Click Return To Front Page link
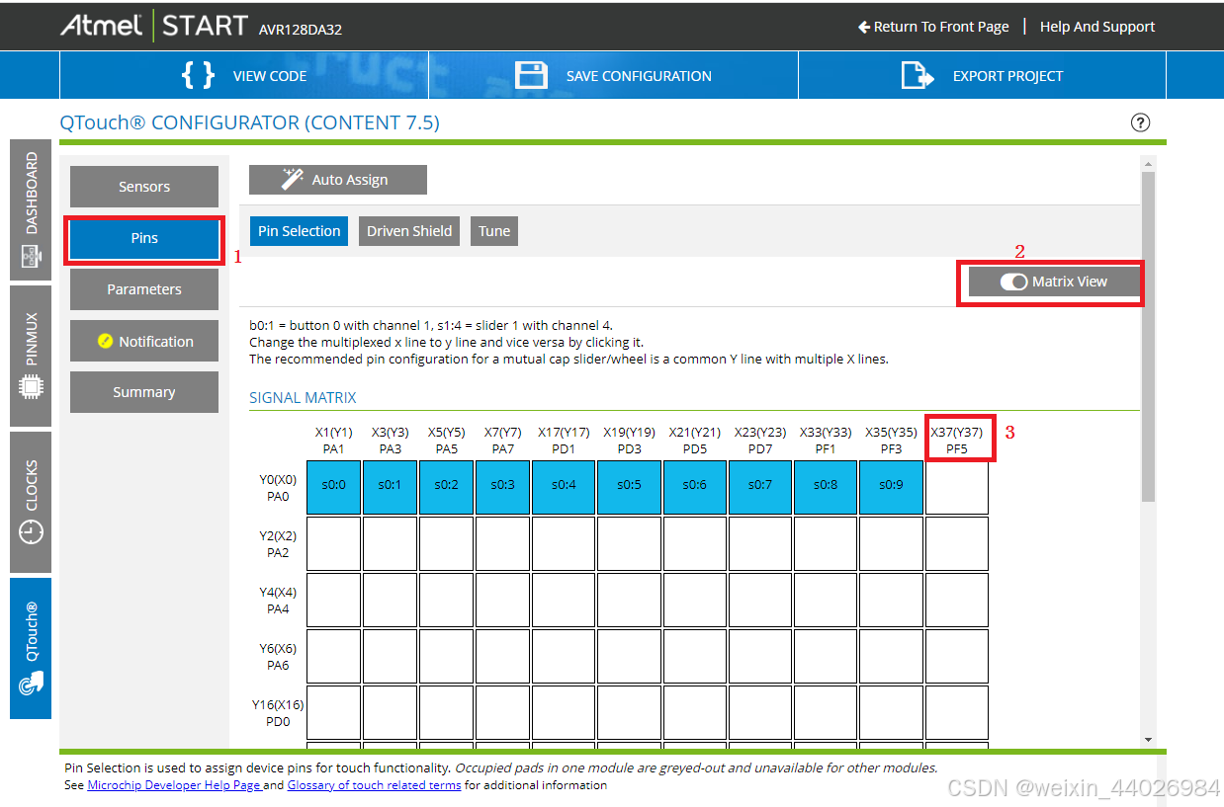The width and height of the screenshot is (1224, 807). (x=933, y=27)
